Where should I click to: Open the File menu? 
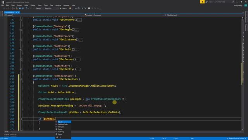pyautogui.click(x=2, y=5)
